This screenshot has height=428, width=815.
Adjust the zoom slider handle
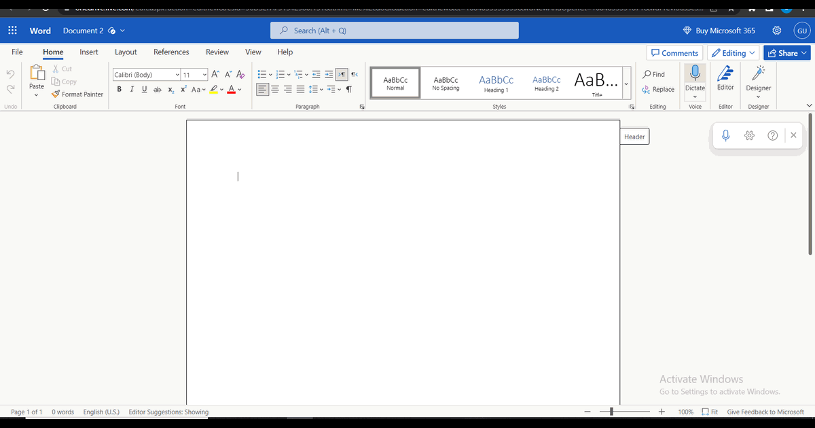point(611,412)
